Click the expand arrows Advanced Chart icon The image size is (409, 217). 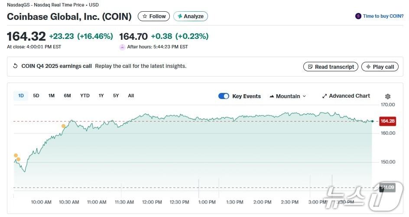coord(325,96)
